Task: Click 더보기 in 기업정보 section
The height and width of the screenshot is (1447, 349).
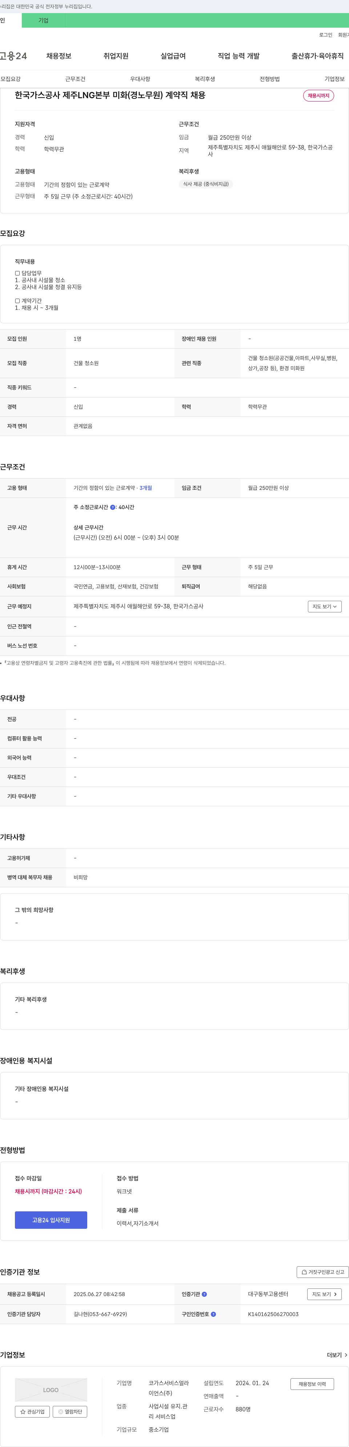Action: coord(337,1355)
